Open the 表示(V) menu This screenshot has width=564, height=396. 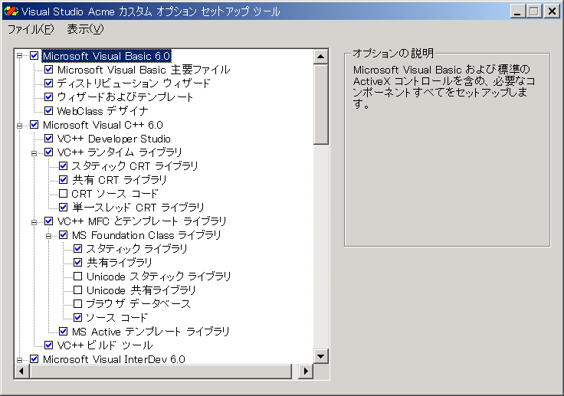(85, 29)
